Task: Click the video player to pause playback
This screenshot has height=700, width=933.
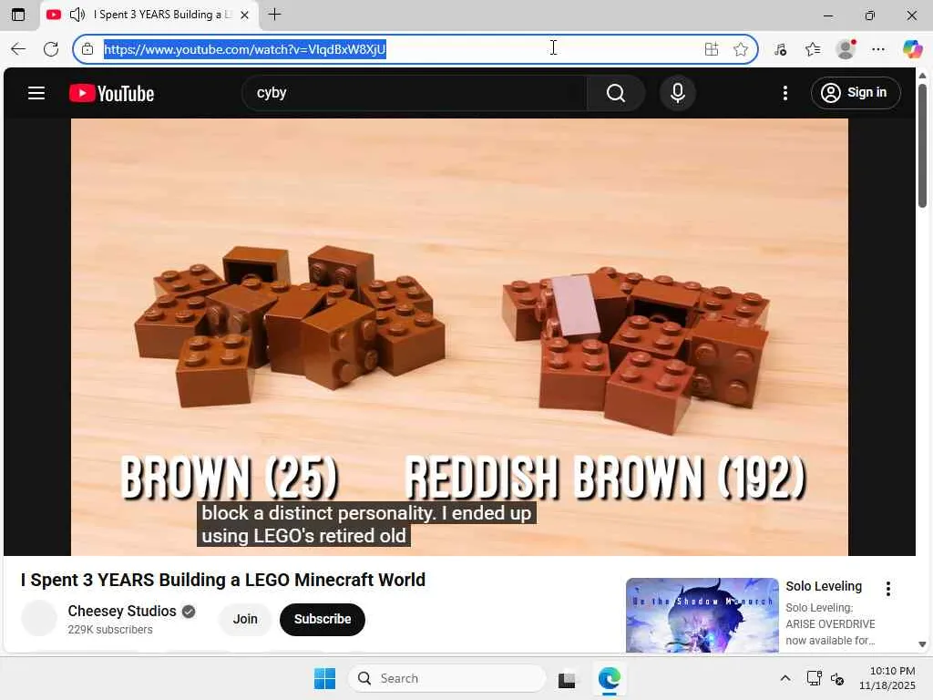Action: click(x=459, y=337)
